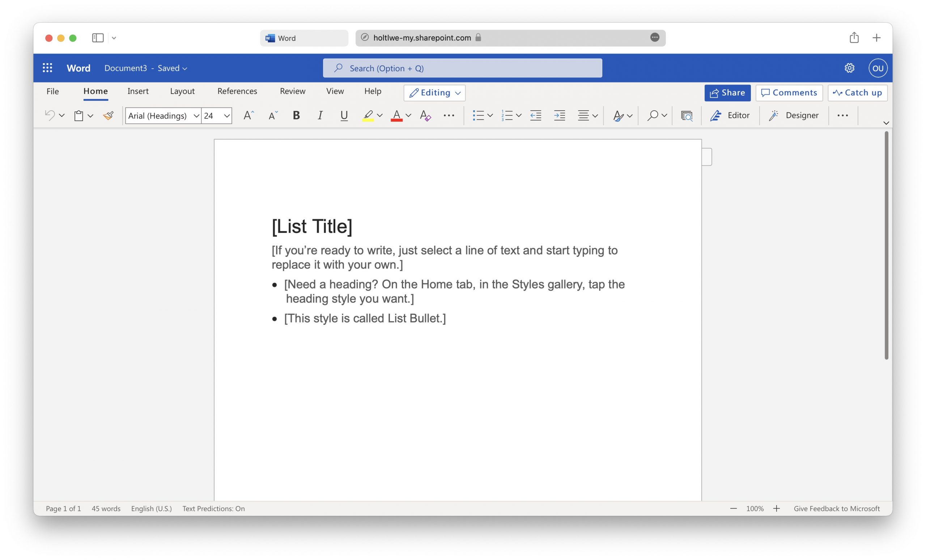The image size is (926, 560).
Task: Increase indent with the indent icon
Action: click(560, 115)
